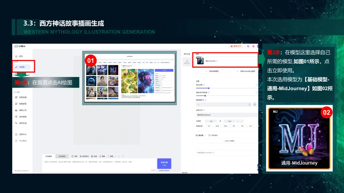Click the 随机 random prompt tool
Screen dimensions: 344x193
click(x=102, y=156)
